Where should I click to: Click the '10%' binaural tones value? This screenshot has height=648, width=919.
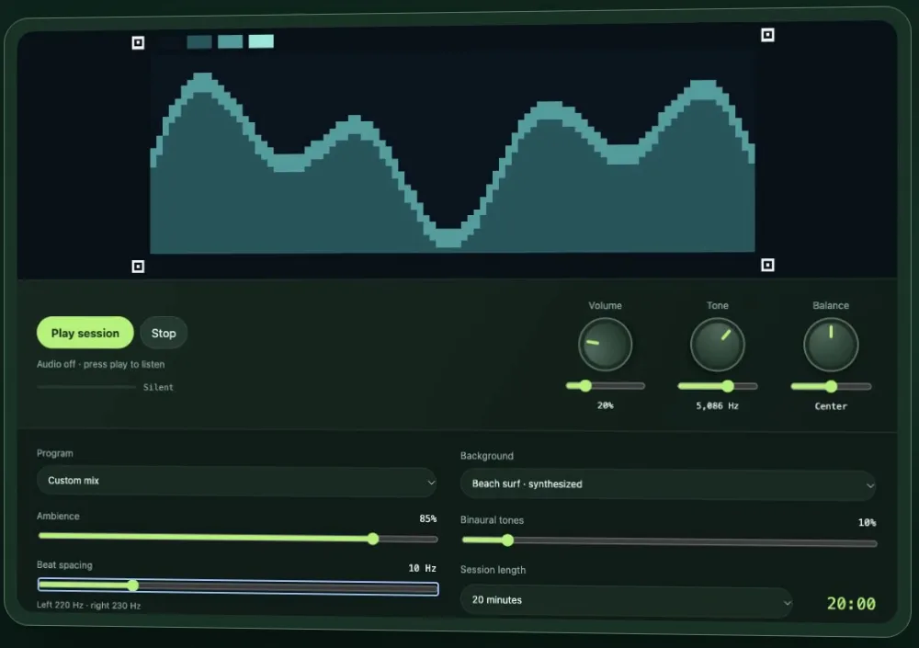coord(867,522)
